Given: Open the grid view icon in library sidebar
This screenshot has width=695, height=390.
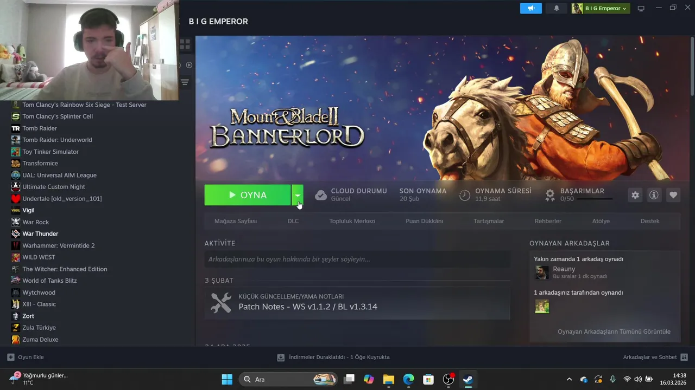Looking at the screenshot, I should click(x=185, y=44).
